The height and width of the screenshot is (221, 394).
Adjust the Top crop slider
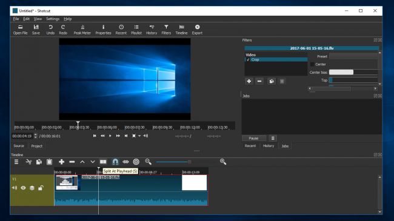[353, 80]
